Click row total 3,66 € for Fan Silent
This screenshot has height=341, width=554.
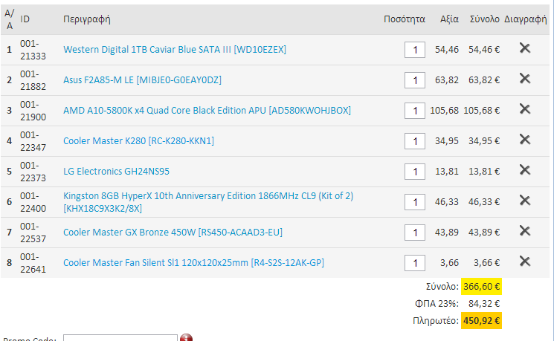coord(486,263)
